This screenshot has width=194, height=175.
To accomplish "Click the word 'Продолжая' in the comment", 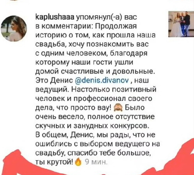I will [x=116, y=27].
